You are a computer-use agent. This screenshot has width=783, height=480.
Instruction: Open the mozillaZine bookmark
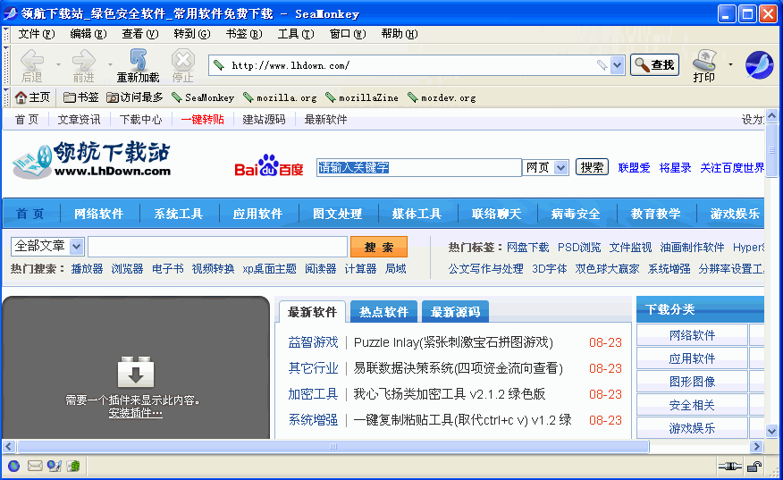362,97
